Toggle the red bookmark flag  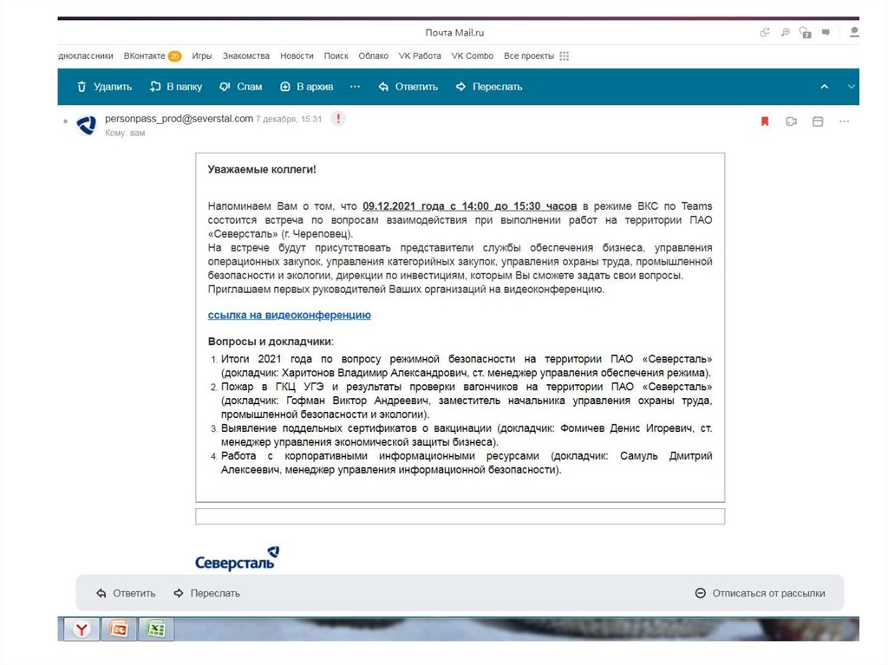point(765,121)
